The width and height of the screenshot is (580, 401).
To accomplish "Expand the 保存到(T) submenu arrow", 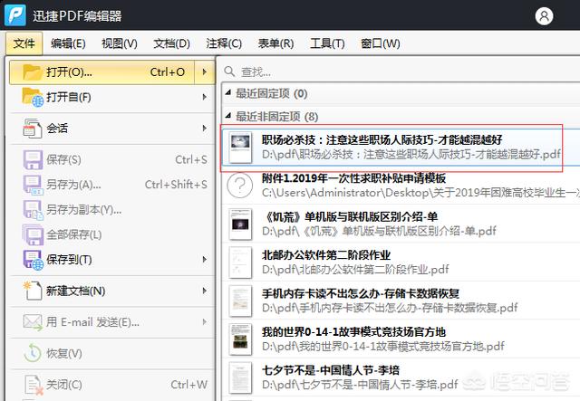I will point(205,260).
